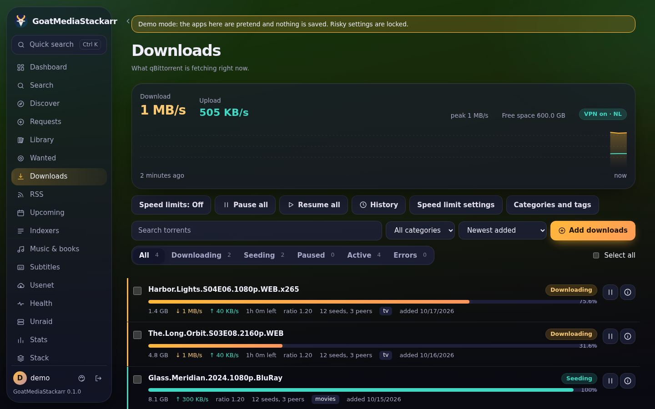The image size is (655, 409).
Task: Open the Indexers page
Action: [x=59, y=231]
